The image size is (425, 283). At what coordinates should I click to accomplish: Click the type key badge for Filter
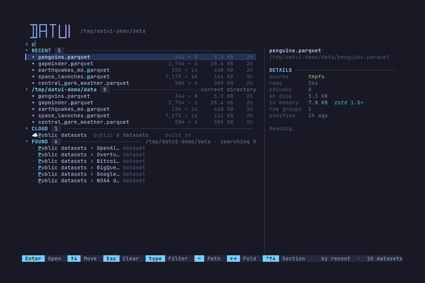click(x=155, y=259)
